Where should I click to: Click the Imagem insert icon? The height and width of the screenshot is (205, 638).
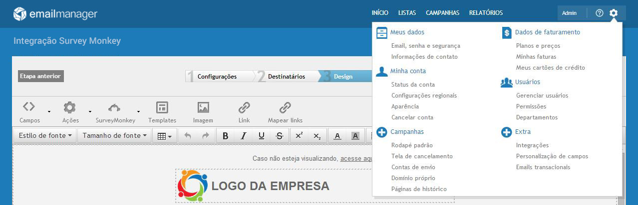(x=203, y=108)
